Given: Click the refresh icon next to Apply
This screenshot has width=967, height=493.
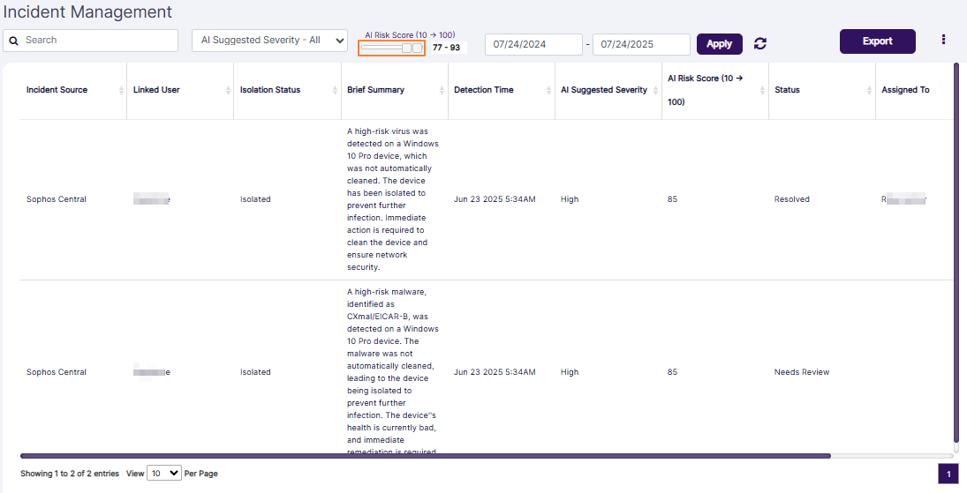Looking at the screenshot, I should coord(760,43).
